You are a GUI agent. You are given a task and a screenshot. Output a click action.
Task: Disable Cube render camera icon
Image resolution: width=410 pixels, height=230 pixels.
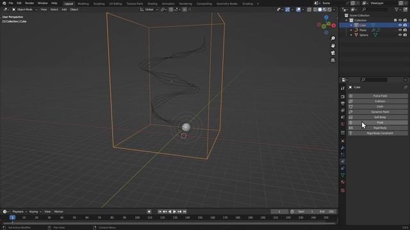pyautogui.click(x=405, y=25)
